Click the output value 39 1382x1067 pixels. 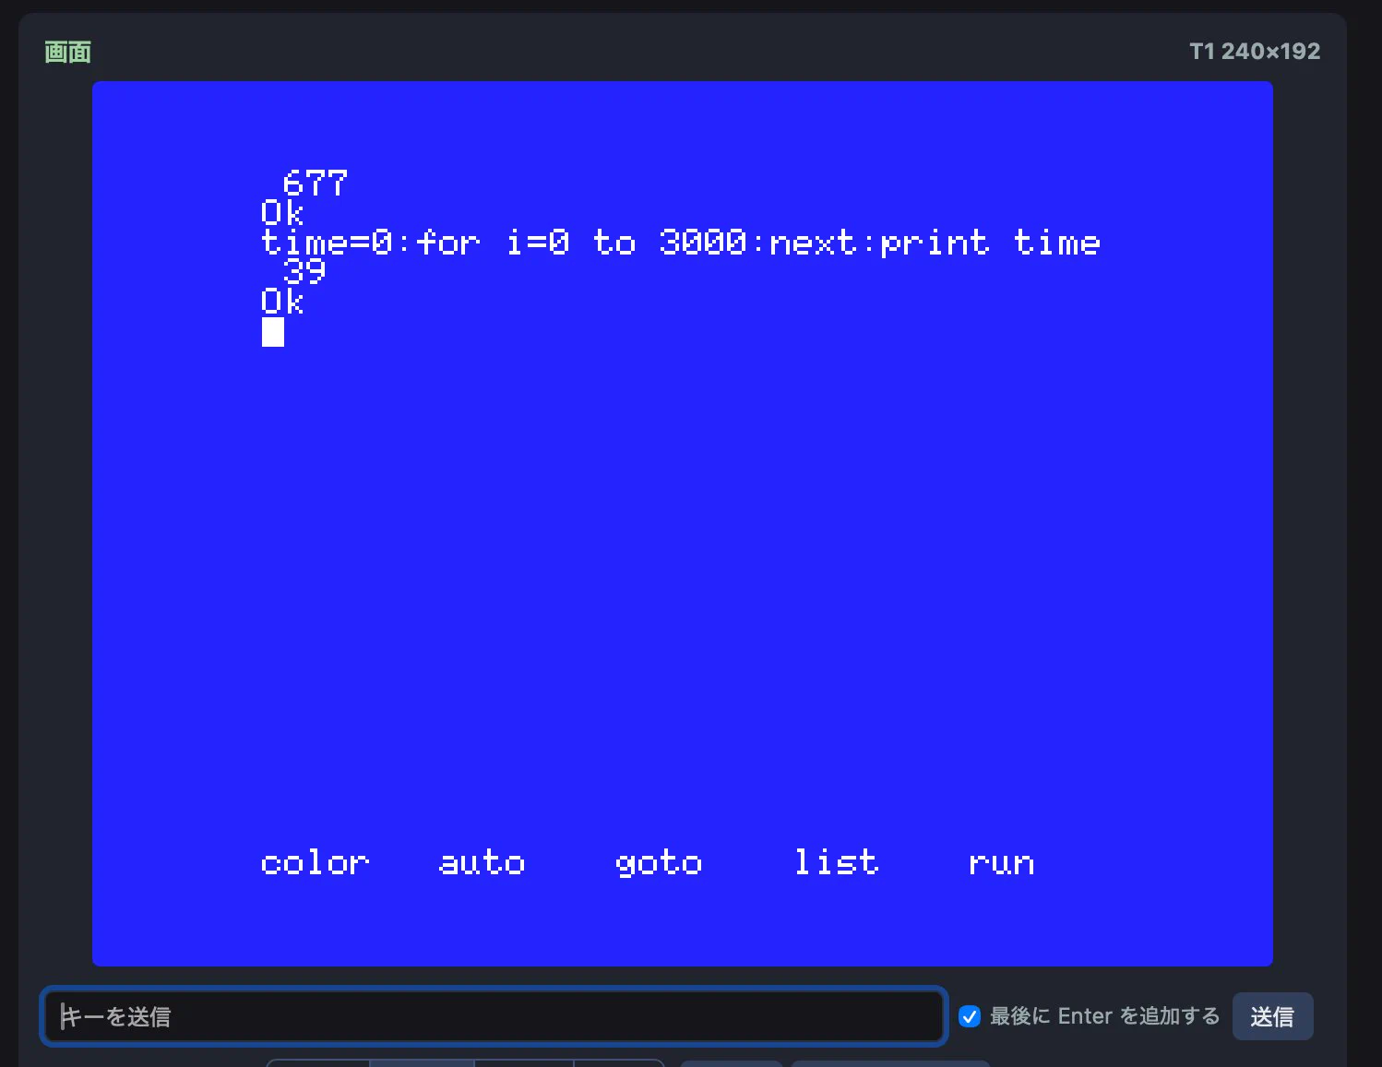point(304,272)
